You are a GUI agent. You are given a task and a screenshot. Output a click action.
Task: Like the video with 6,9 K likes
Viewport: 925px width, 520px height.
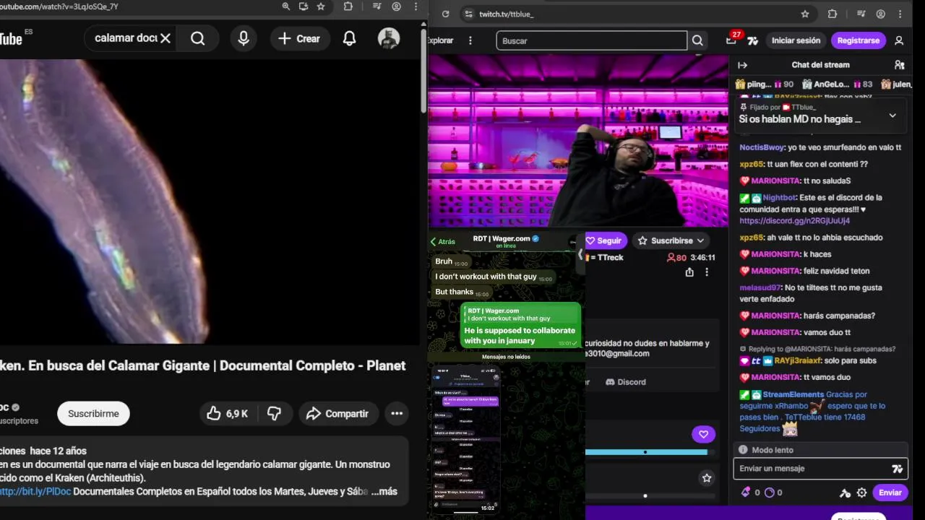click(227, 413)
